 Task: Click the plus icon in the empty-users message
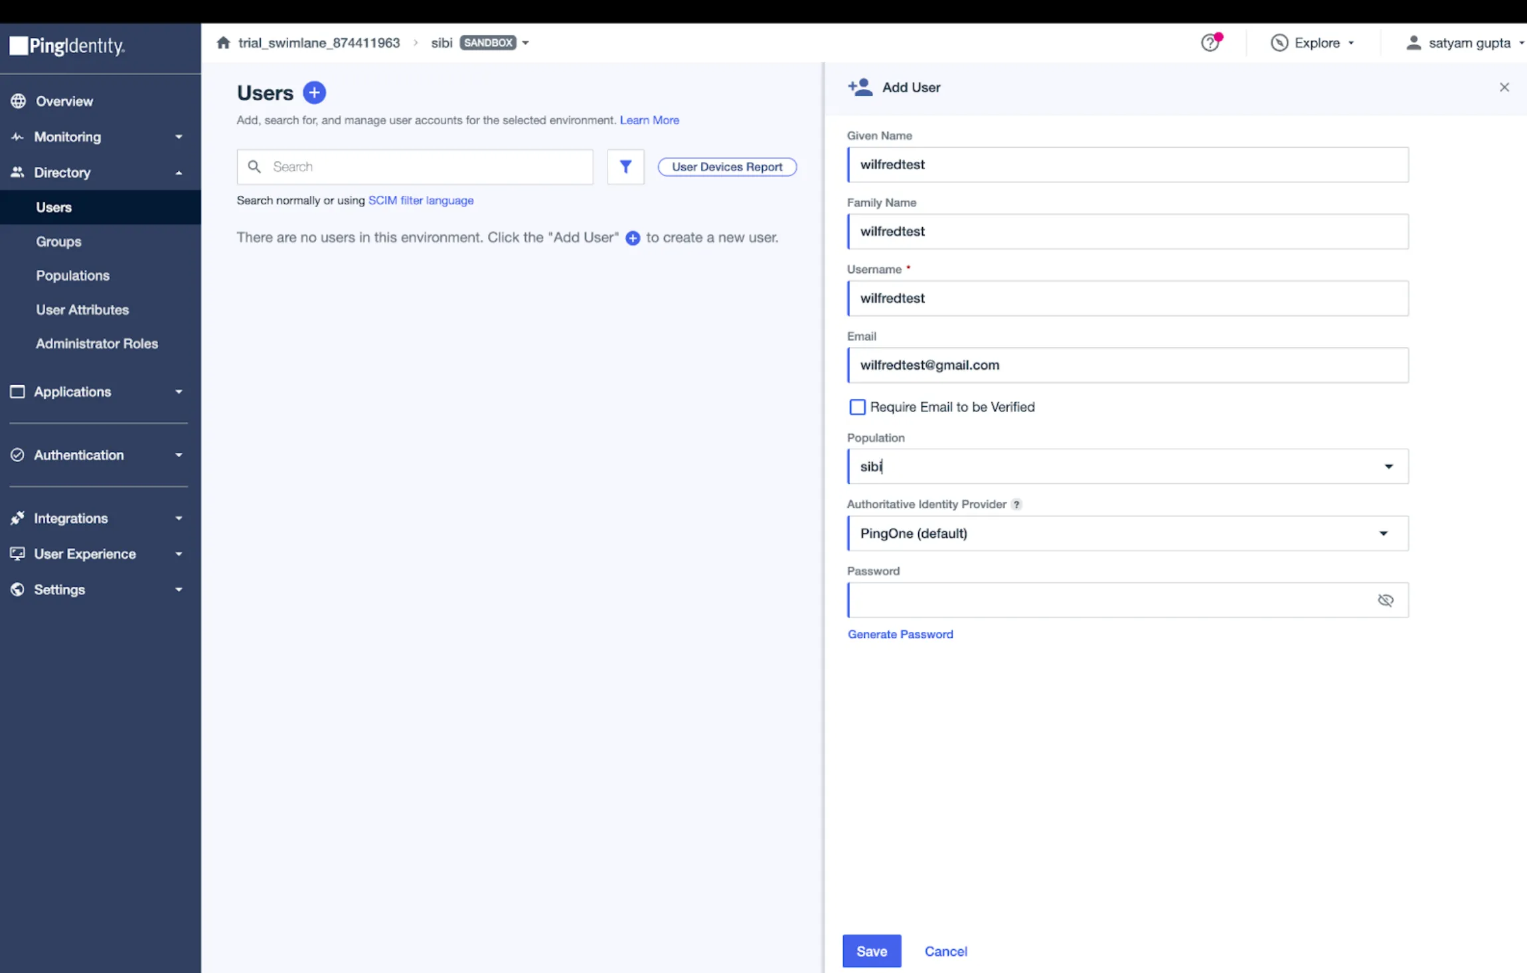coord(633,238)
